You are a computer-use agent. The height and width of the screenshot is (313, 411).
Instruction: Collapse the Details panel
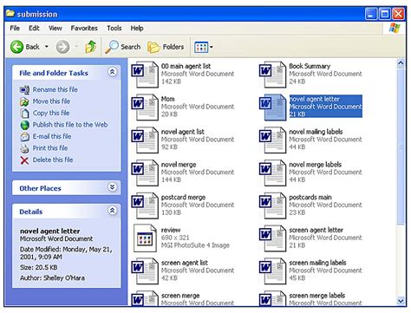[x=112, y=211]
